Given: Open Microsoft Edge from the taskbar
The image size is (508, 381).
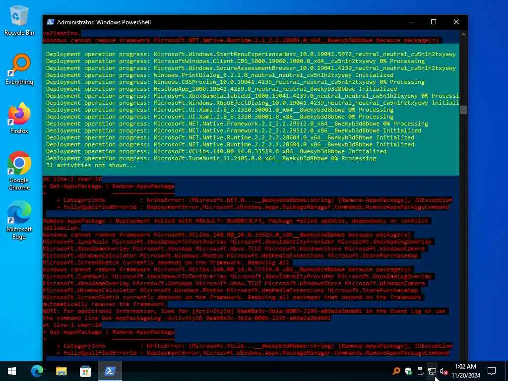Looking at the screenshot, I should click(x=37, y=371).
